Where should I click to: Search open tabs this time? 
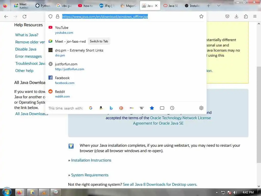162,108
